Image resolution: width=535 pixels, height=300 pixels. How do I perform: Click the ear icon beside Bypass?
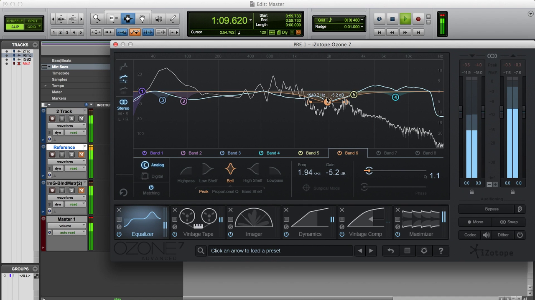[520, 209]
